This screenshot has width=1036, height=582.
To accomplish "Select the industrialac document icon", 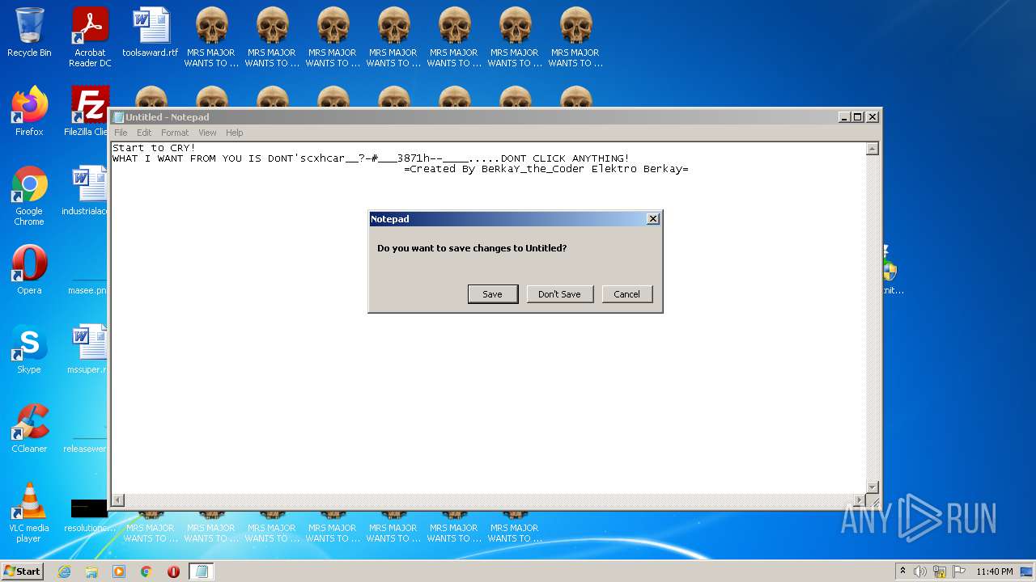I will coord(86,191).
